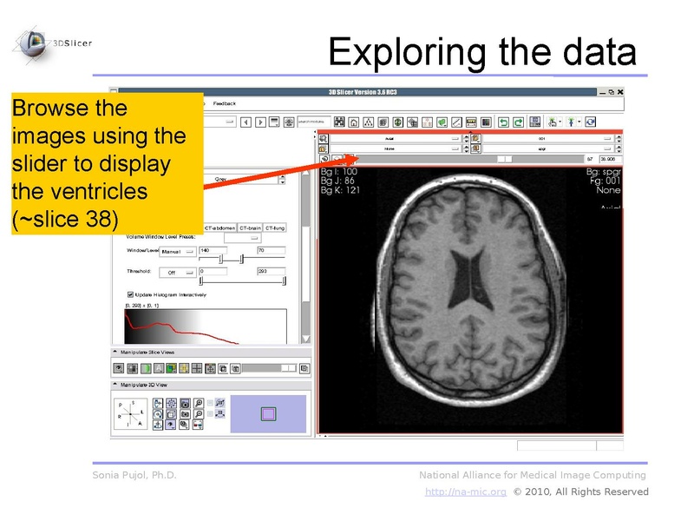
Task: Click the zoom-in magnifier in 3D View panel
Action: [x=199, y=404]
